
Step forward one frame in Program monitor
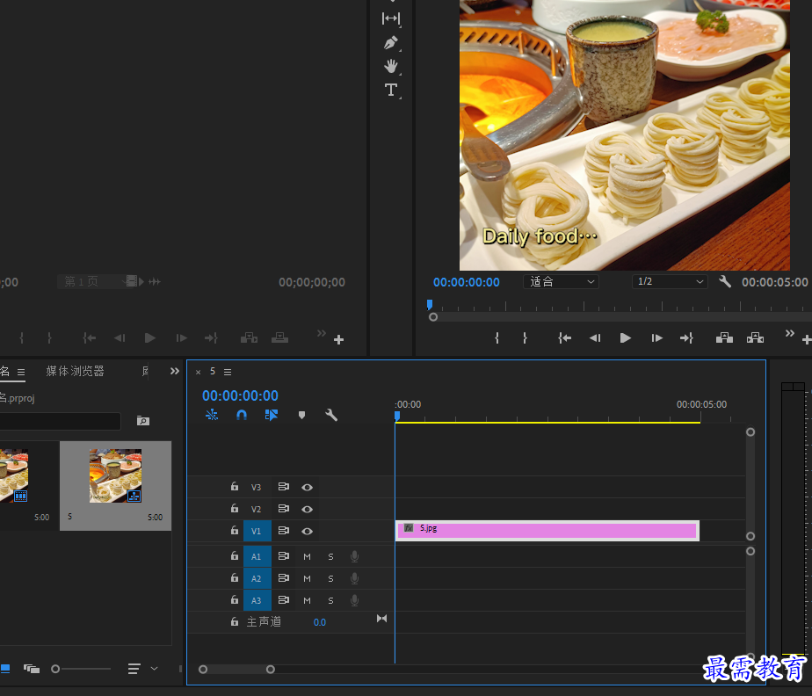(x=656, y=338)
